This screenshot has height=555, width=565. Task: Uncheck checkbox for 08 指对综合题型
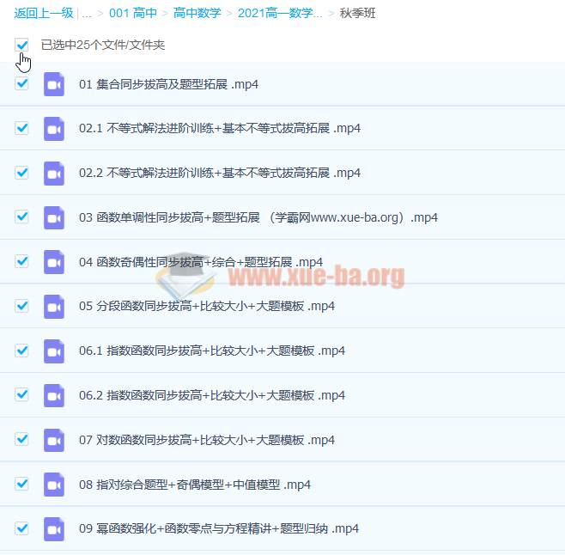tap(22, 484)
